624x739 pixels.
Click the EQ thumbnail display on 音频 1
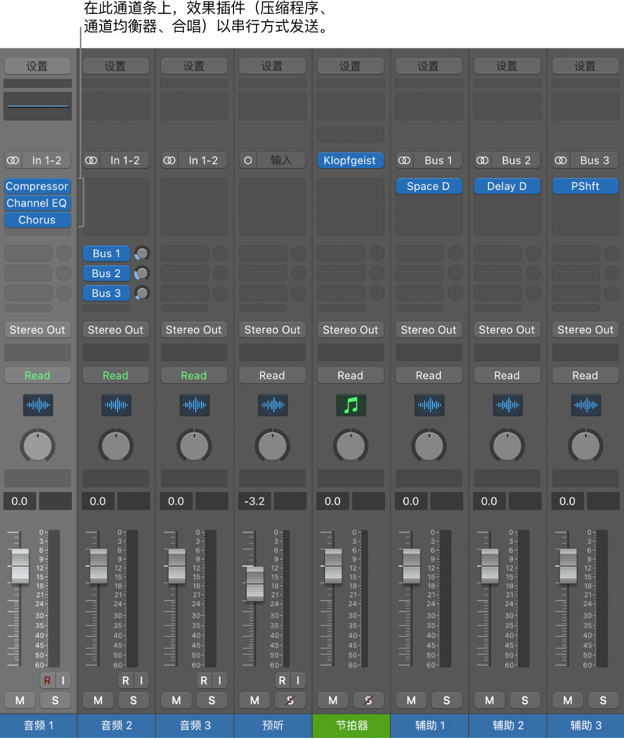[x=37, y=106]
